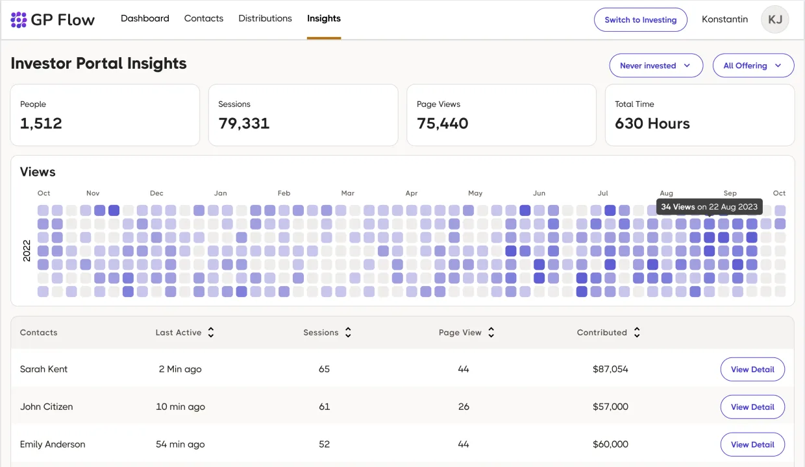
Task: Sort by Sessions column arrows
Action: tap(348, 333)
